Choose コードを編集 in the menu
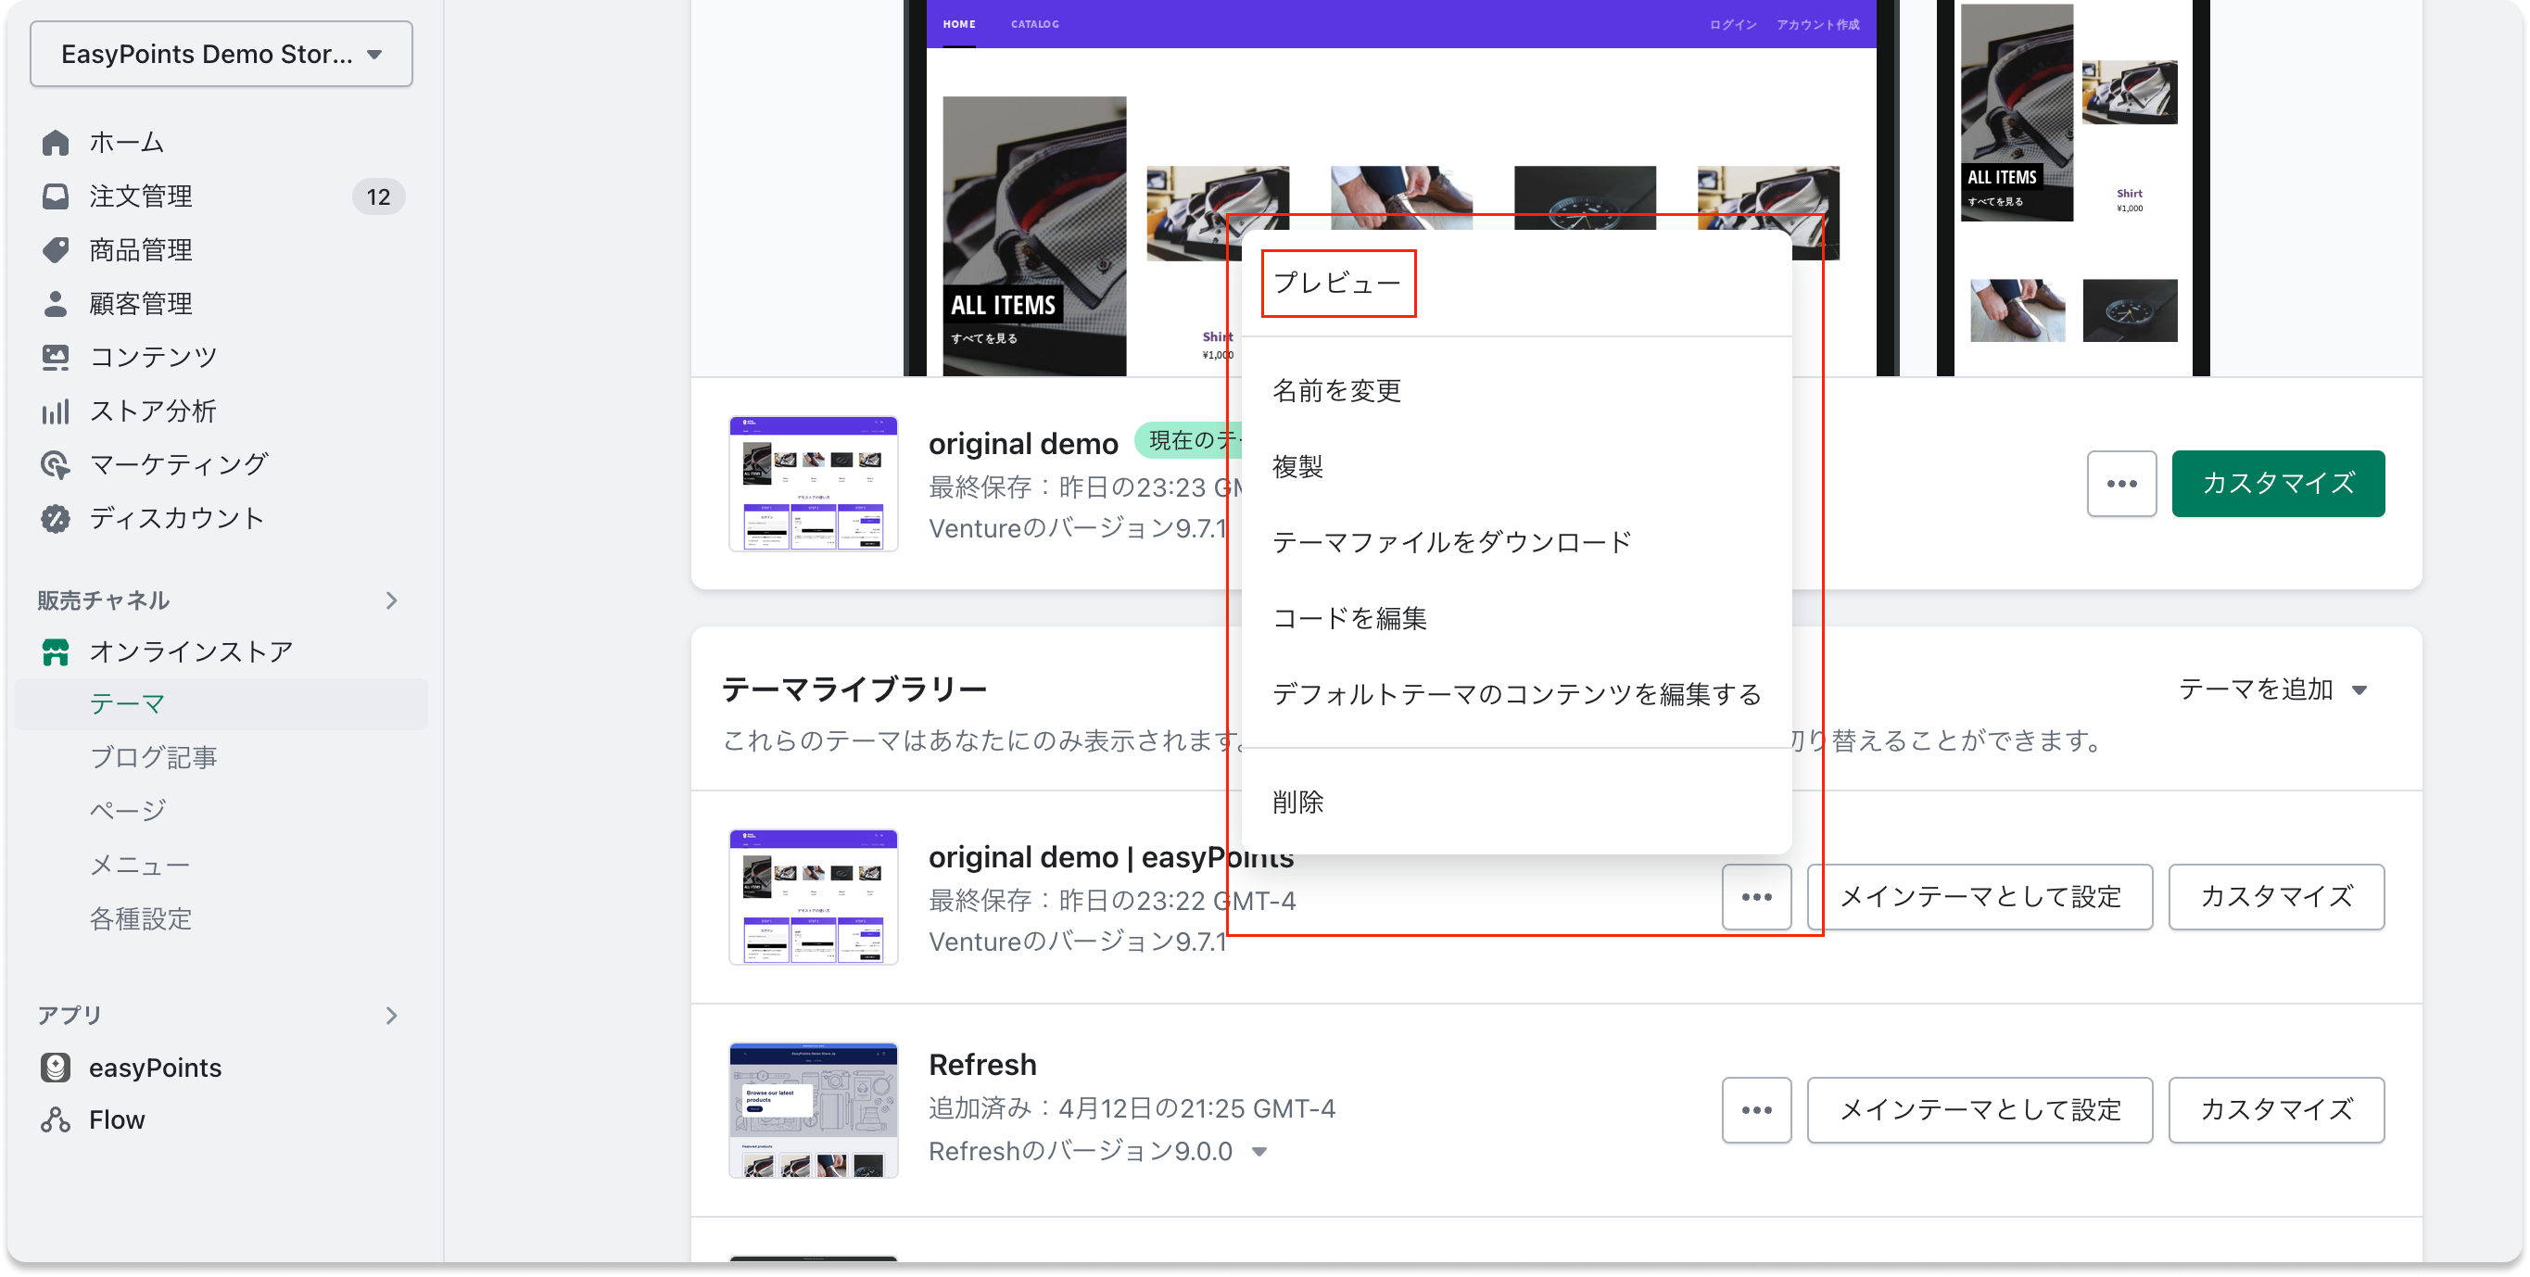2530x1277 pixels. pyautogui.click(x=1348, y=618)
